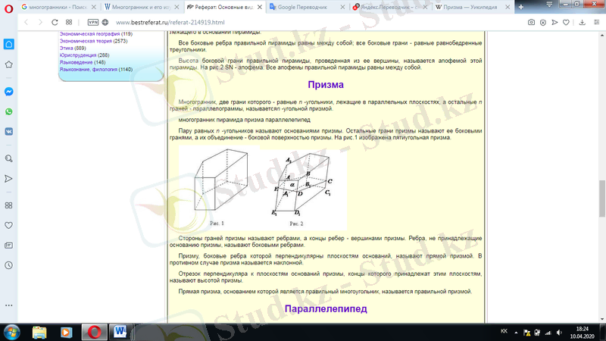Viewport: 606px width, 341px height.
Task: Open My Flow arrow icon in sidebar
Action: 8,178
